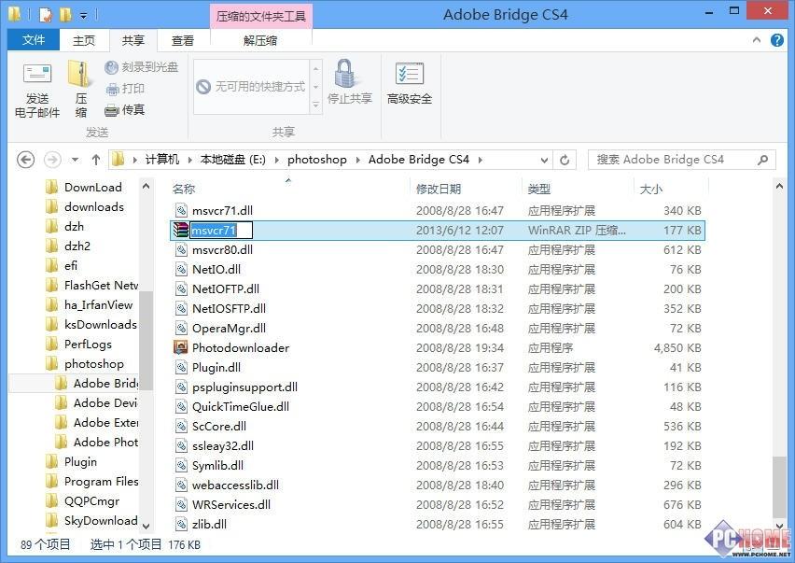The width and height of the screenshot is (795, 563).
Task: Click the msvcr71 rename text field
Action: (x=221, y=231)
